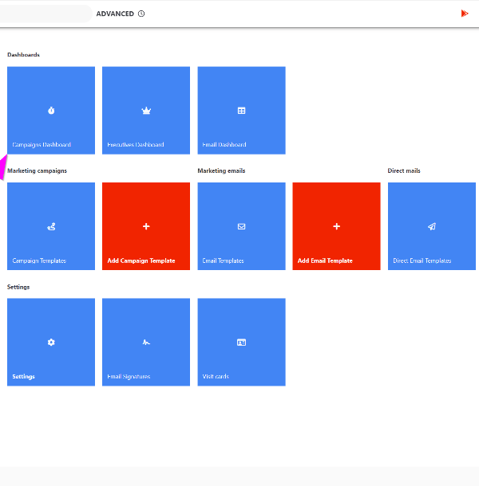Screen dimensions: 479x486
Task: Open the Campaigns Dashboard stopwatch tile
Action: pos(51,110)
